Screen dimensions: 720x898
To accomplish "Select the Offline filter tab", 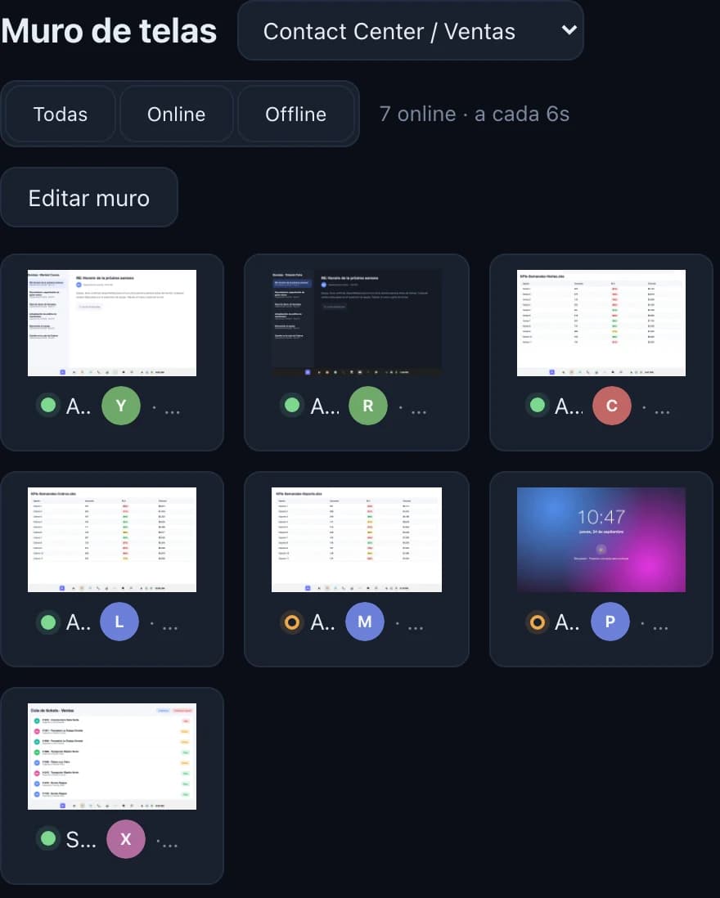I will 295,114.
